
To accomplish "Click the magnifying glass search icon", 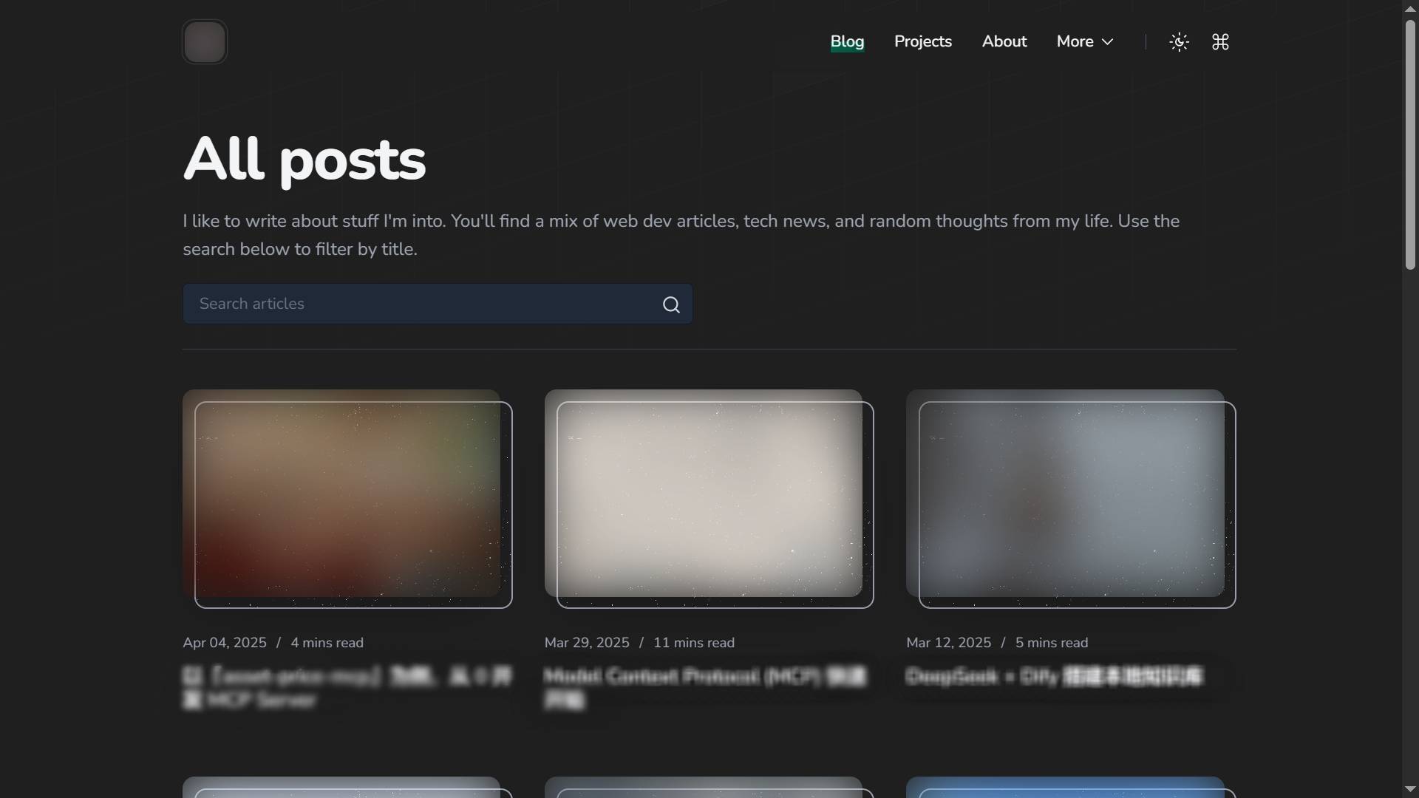I will [671, 304].
